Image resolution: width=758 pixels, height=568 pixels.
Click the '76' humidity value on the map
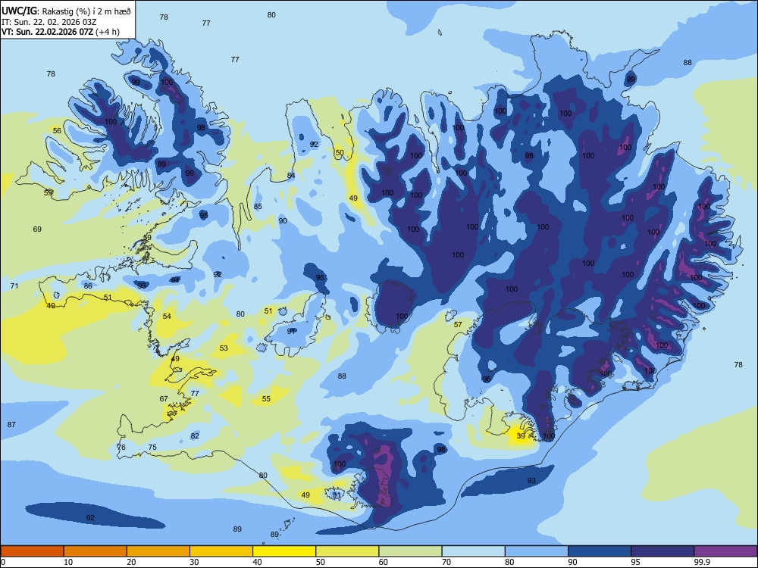click(x=121, y=448)
